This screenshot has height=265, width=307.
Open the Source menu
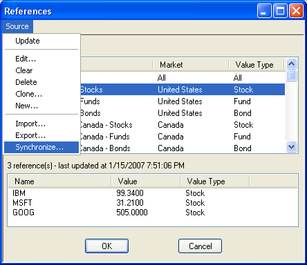pyautogui.click(x=17, y=26)
